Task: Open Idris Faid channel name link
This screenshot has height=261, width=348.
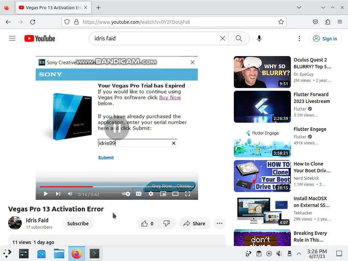Action: pos(37,220)
